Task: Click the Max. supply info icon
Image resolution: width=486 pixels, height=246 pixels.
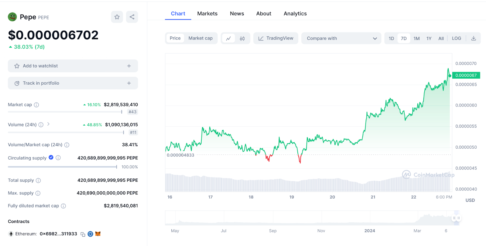Action: point(38,193)
